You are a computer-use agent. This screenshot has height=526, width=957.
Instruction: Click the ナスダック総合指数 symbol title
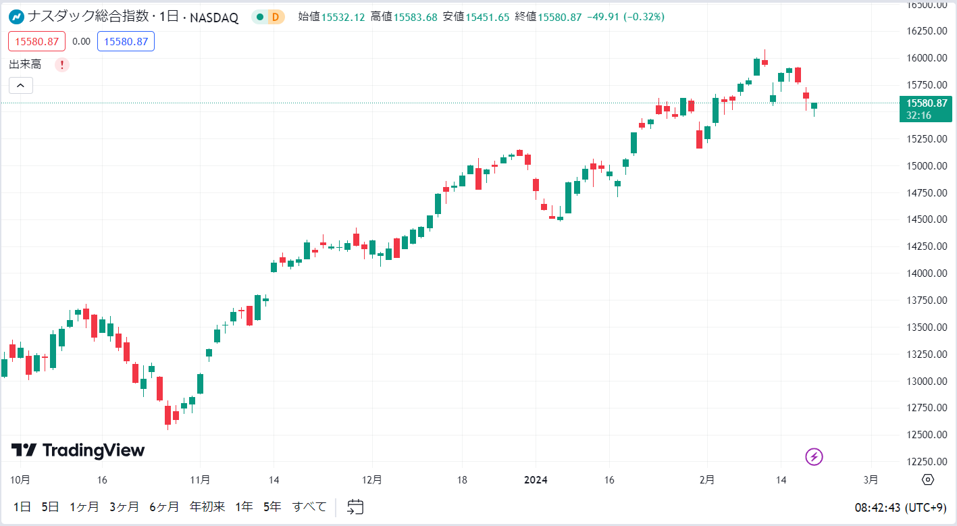point(88,17)
